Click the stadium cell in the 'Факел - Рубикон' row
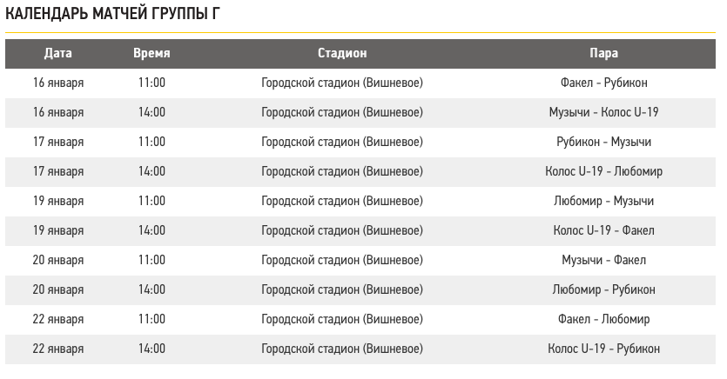727x379 pixels. pyautogui.click(x=342, y=83)
